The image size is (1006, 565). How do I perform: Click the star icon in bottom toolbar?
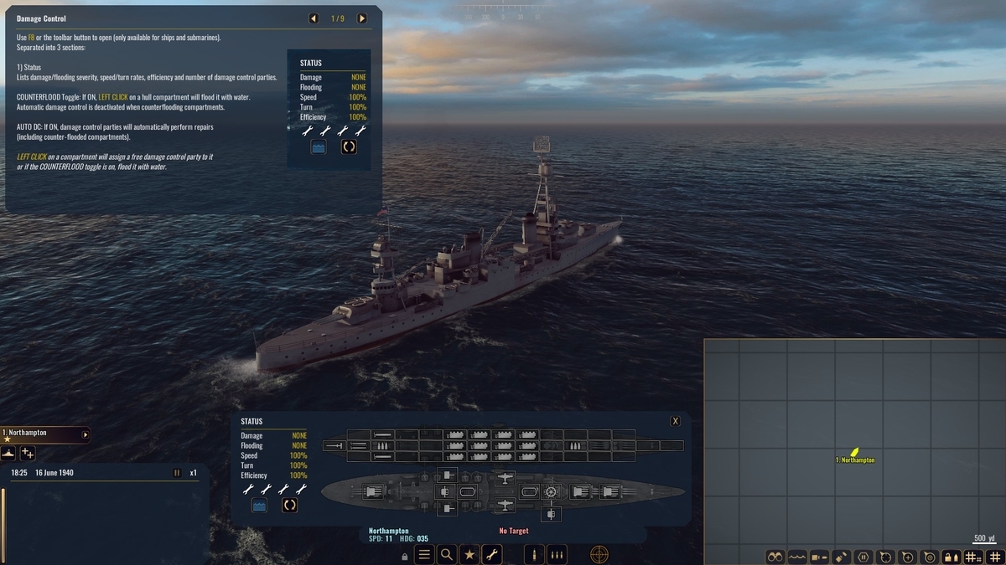tap(469, 554)
